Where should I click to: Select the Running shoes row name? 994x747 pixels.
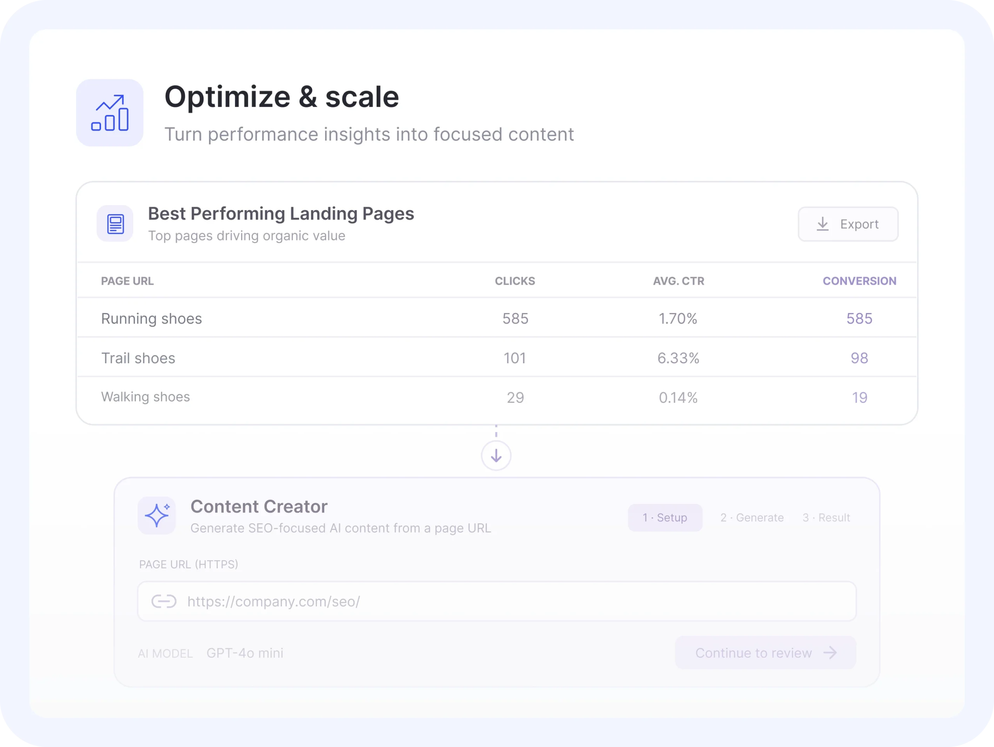click(151, 319)
